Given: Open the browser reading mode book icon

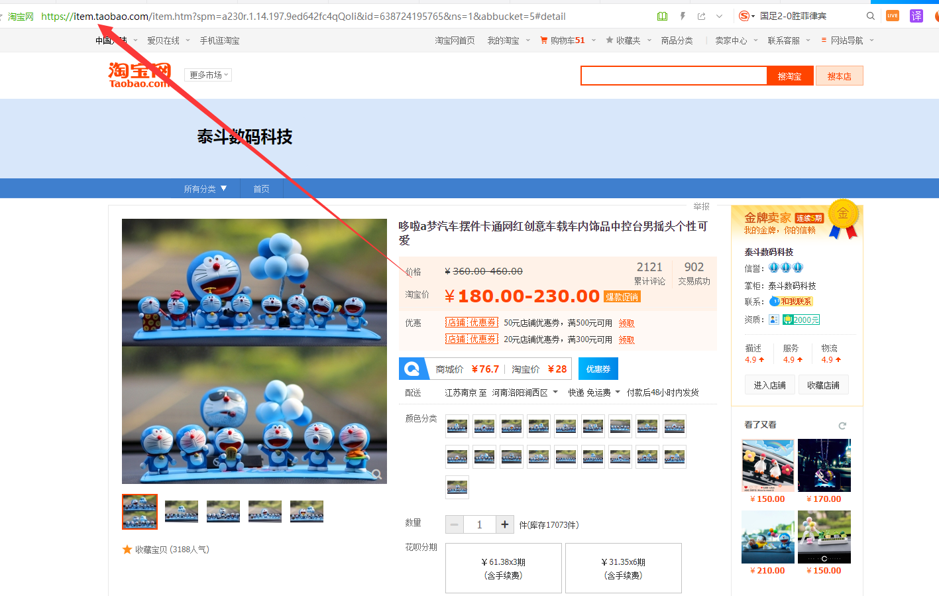Looking at the screenshot, I should click(662, 16).
